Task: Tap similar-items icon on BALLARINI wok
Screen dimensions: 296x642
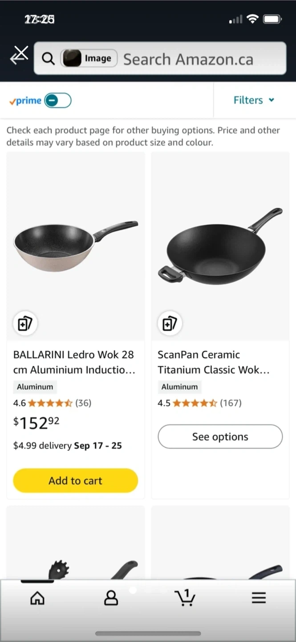Action: tap(25, 323)
